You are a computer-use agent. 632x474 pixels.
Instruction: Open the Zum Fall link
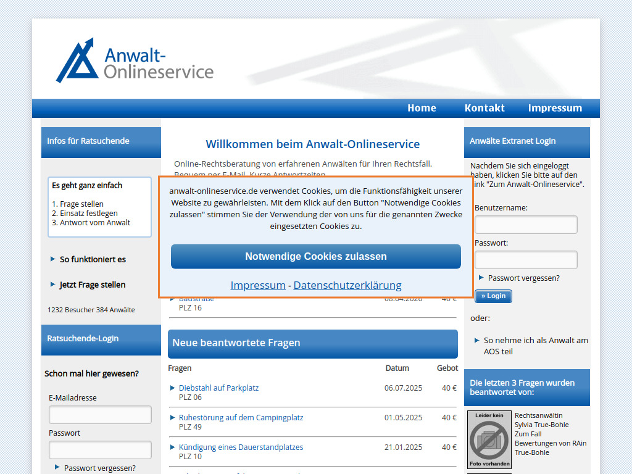coord(528,434)
